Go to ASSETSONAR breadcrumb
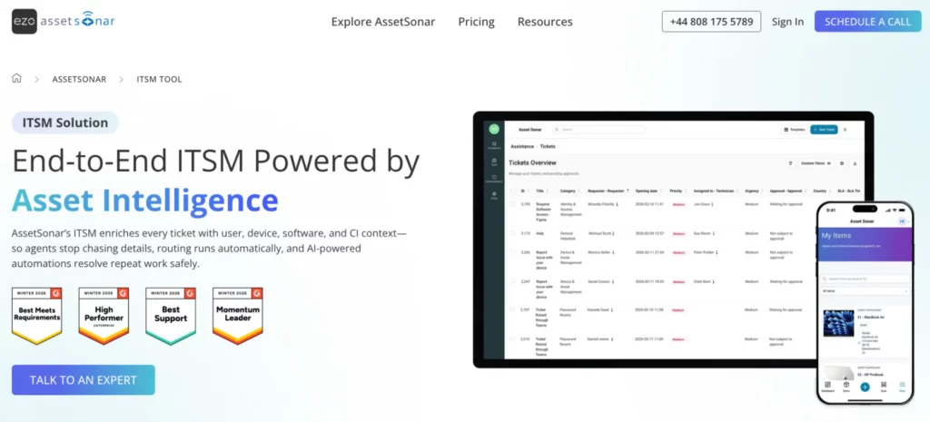 click(x=80, y=79)
